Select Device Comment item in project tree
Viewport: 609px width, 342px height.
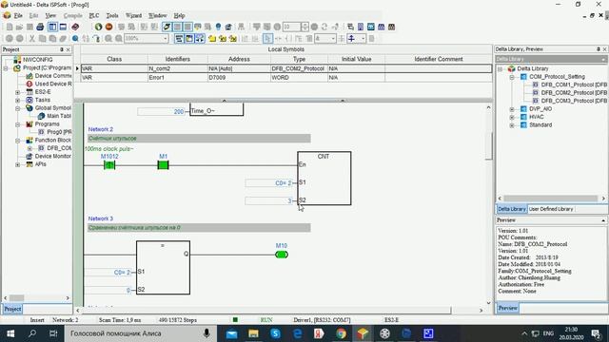53,76
